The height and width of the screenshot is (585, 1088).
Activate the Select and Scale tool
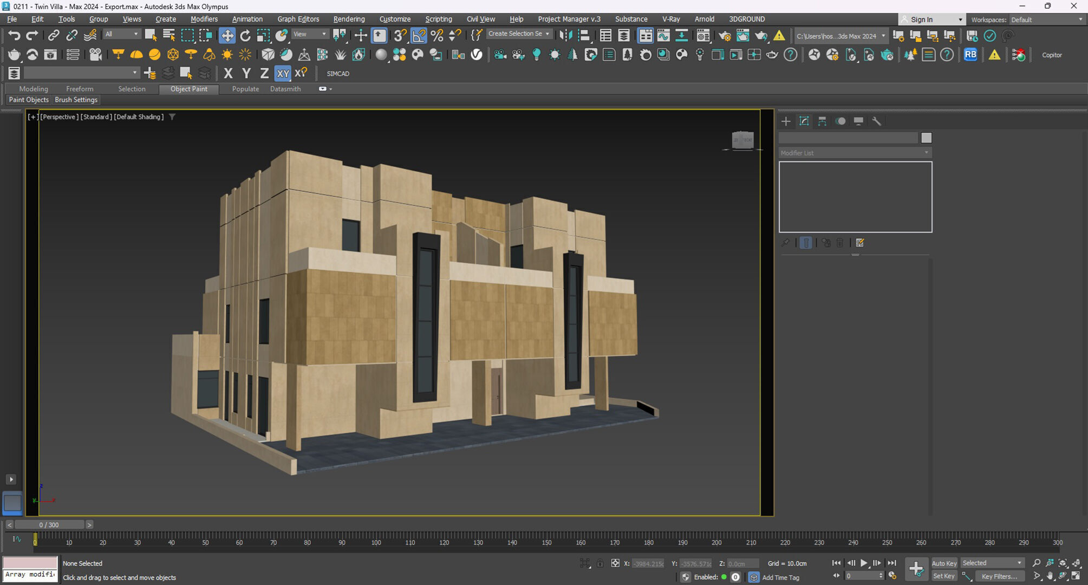[263, 36]
